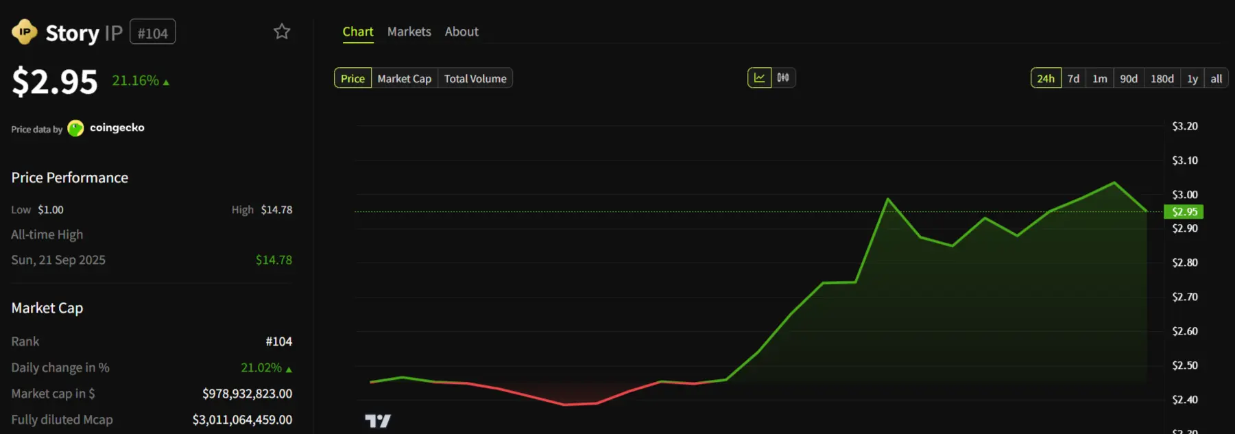1235x434 pixels.
Task: Click the Price Performance heading
Action: click(70, 178)
